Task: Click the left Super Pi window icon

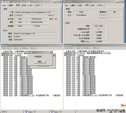Action: pyautogui.click(x=2, y=45)
